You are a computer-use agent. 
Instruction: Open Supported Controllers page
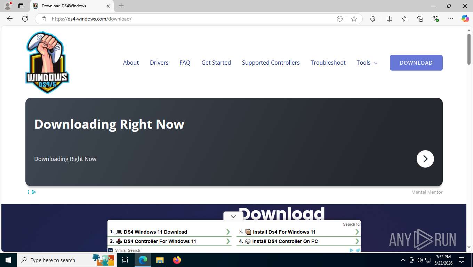point(271,63)
